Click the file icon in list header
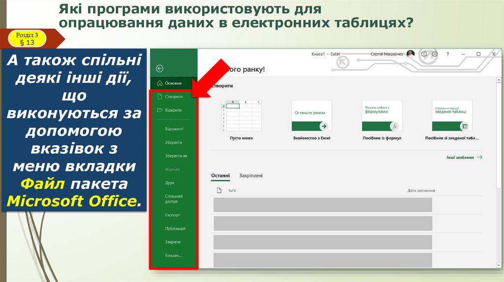 (x=219, y=190)
